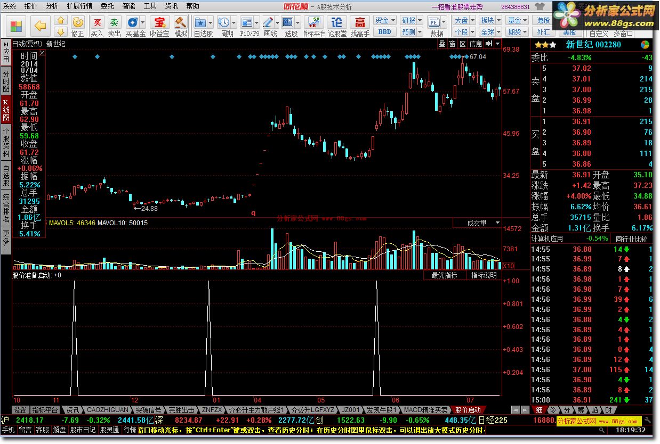Click the 最优指标 button
The image size is (660, 444).
(x=444, y=275)
